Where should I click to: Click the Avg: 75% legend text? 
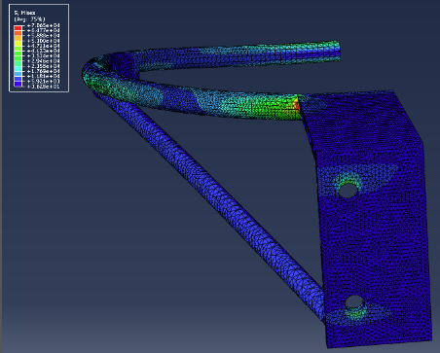point(29,18)
